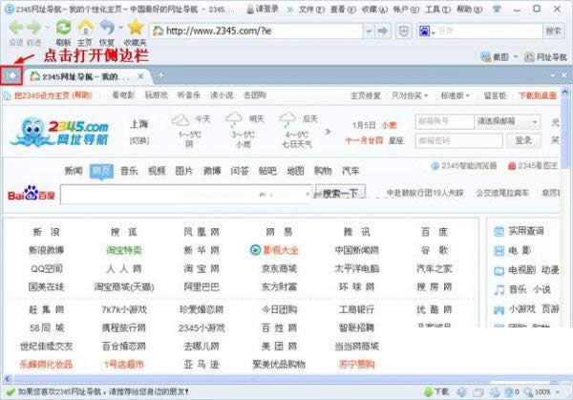
Task: Click the double-arrow after the weather forecast
Action: [328, 131]
